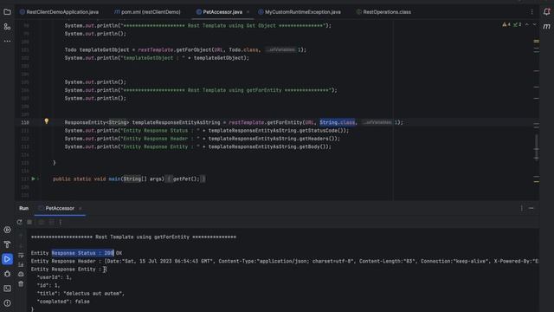Show the 2 typos inspection indicator
Screen dimensions: 554x312
(518, 24)
